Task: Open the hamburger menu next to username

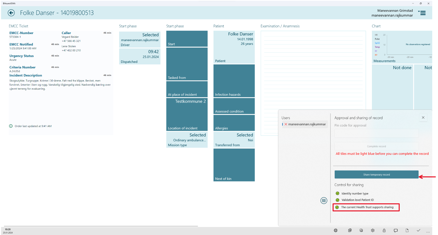Action: click(x=422, y=13)
